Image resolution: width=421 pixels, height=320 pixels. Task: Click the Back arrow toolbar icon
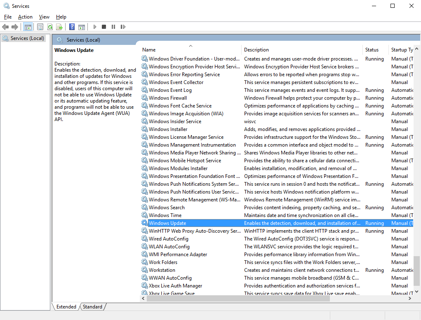[5, 27]
